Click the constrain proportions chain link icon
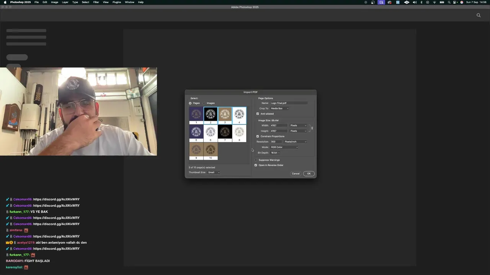Viewport: 490px width, 275px height. pos(312,128)
